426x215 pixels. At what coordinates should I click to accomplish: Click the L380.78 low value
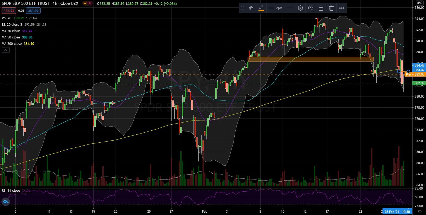(x=132, y=4)
